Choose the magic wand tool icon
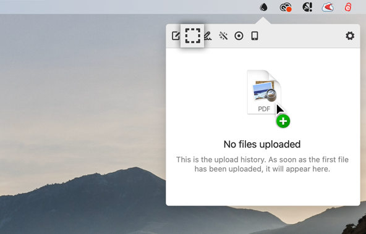 (x=223, y=36)
